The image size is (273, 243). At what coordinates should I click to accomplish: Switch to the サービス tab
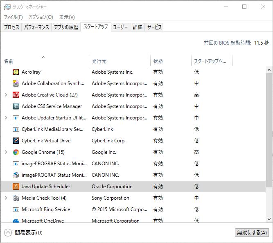coord(154,27)
